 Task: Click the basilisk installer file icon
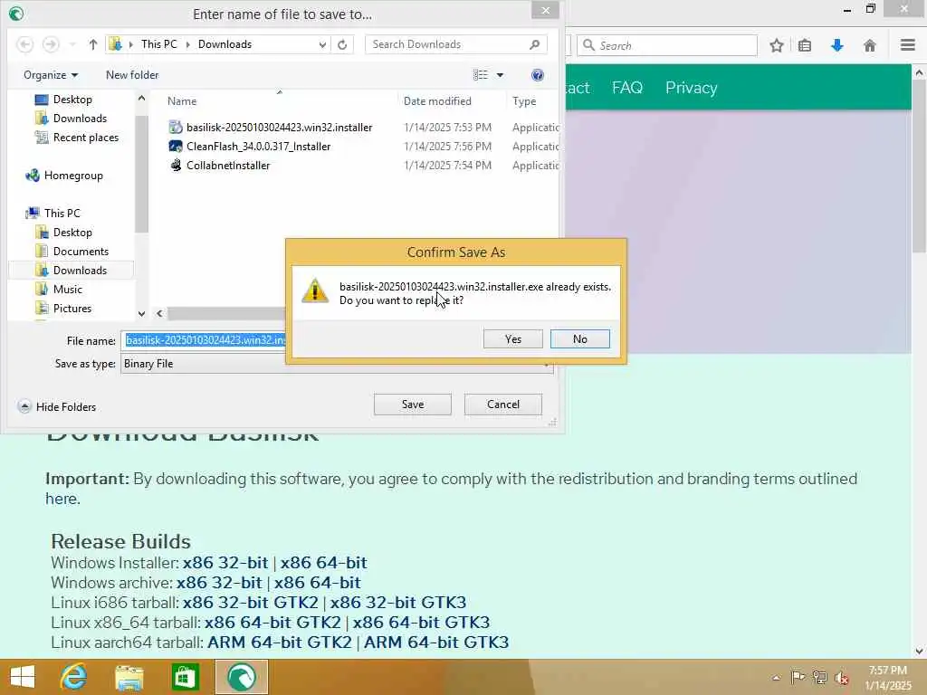[176, 127]
